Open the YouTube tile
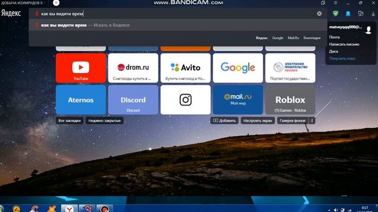378x212 pixels. 81,68
